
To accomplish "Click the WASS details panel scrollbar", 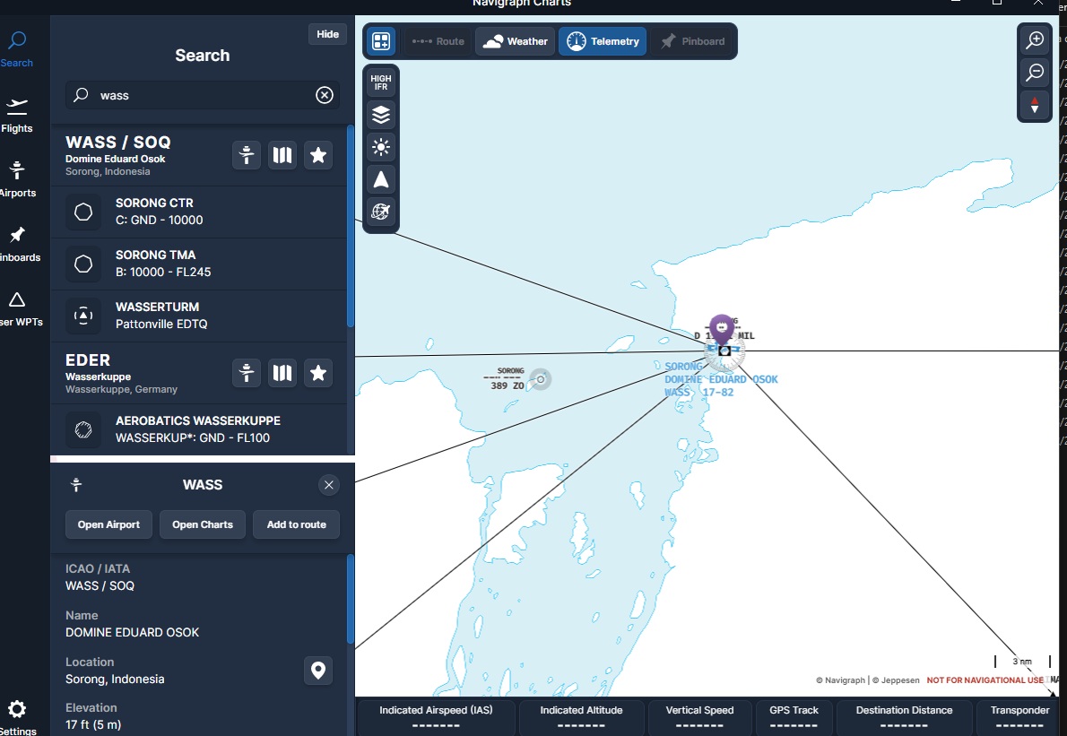I will tap(351, 599).
